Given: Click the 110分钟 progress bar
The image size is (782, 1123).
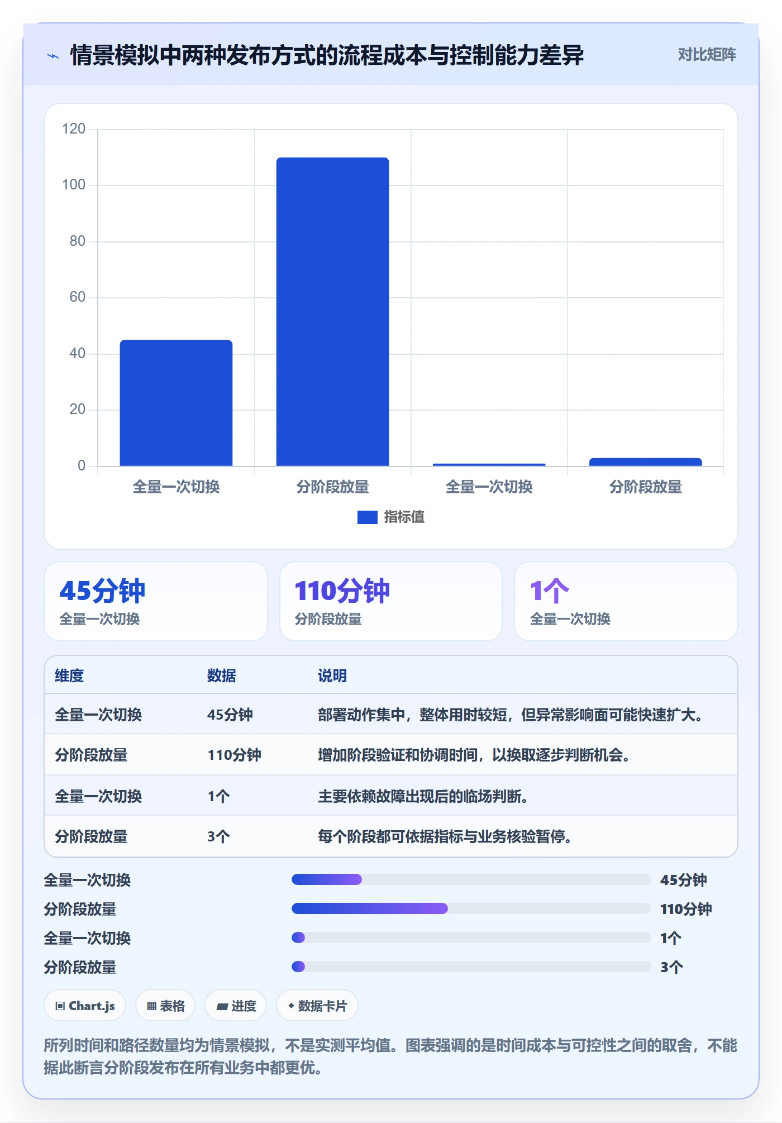Looking at the screenshot, I should [471, 909].
